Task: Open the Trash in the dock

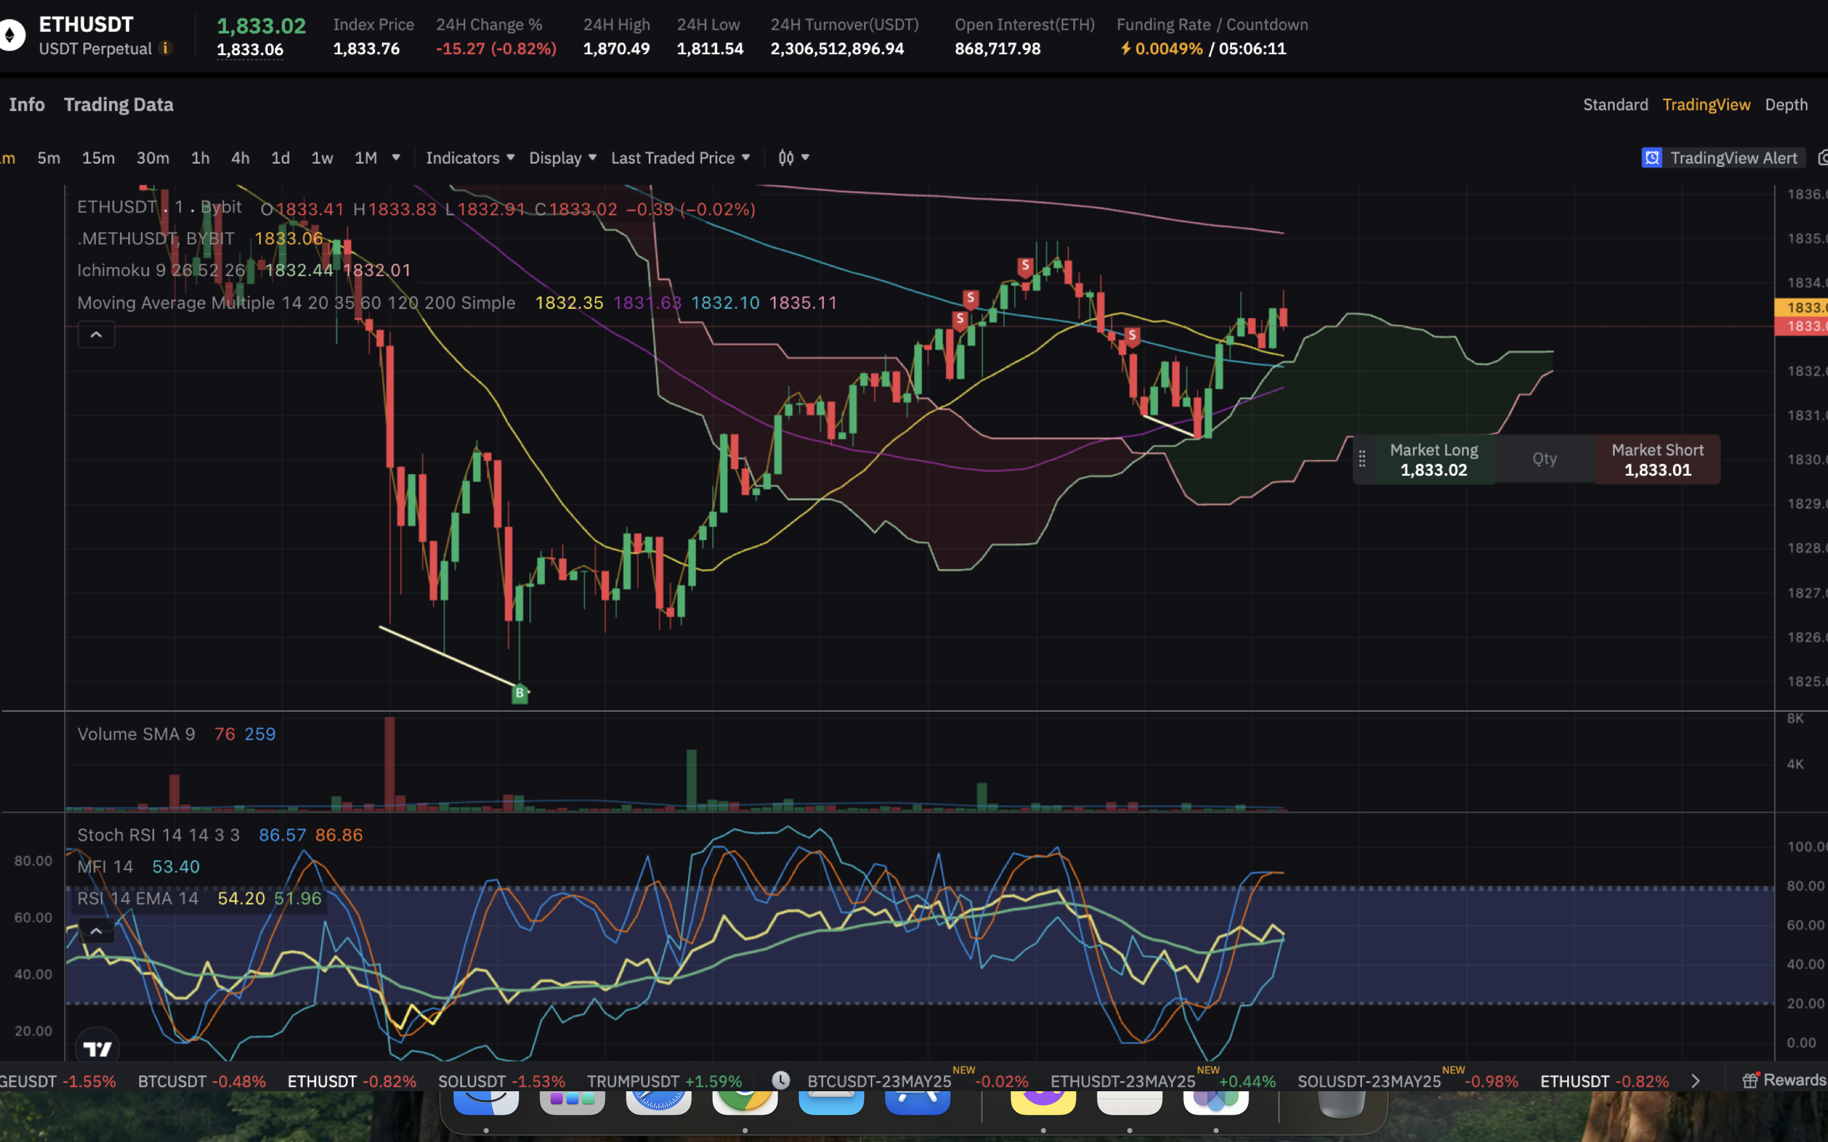Action: click(1341, 1103)
